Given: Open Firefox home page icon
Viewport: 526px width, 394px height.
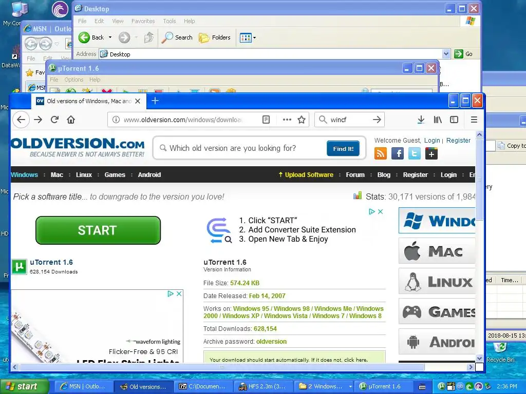Looking at the screenshot, I should pyautogui.click(x=71, y=120).
